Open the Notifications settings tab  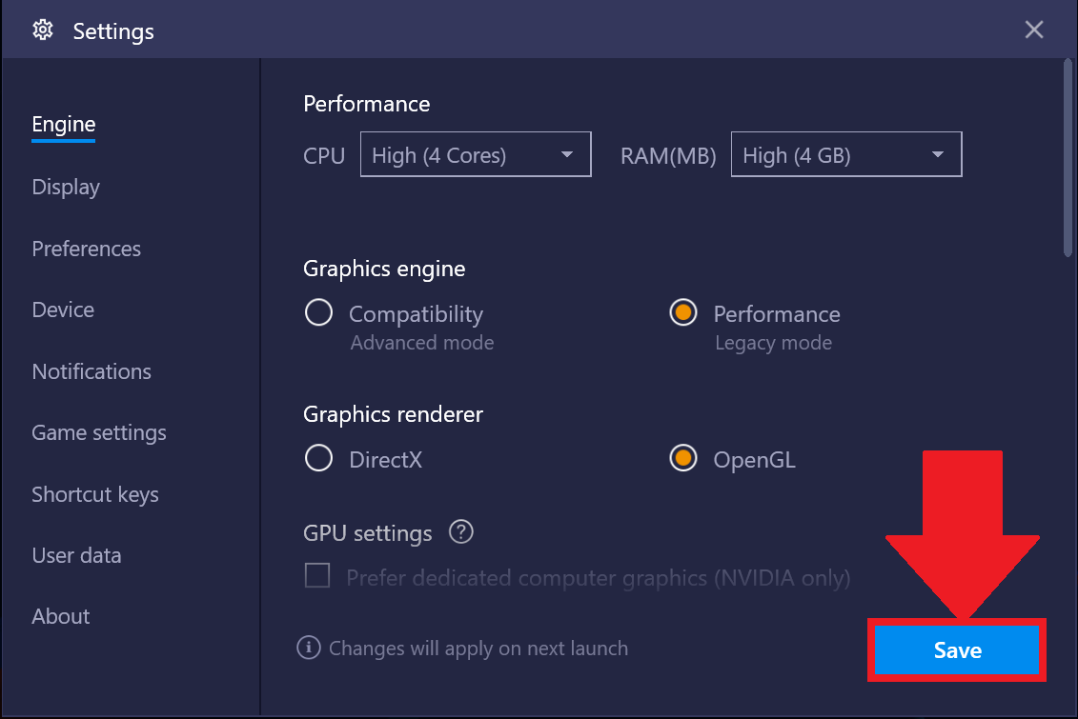click(92, 371)
